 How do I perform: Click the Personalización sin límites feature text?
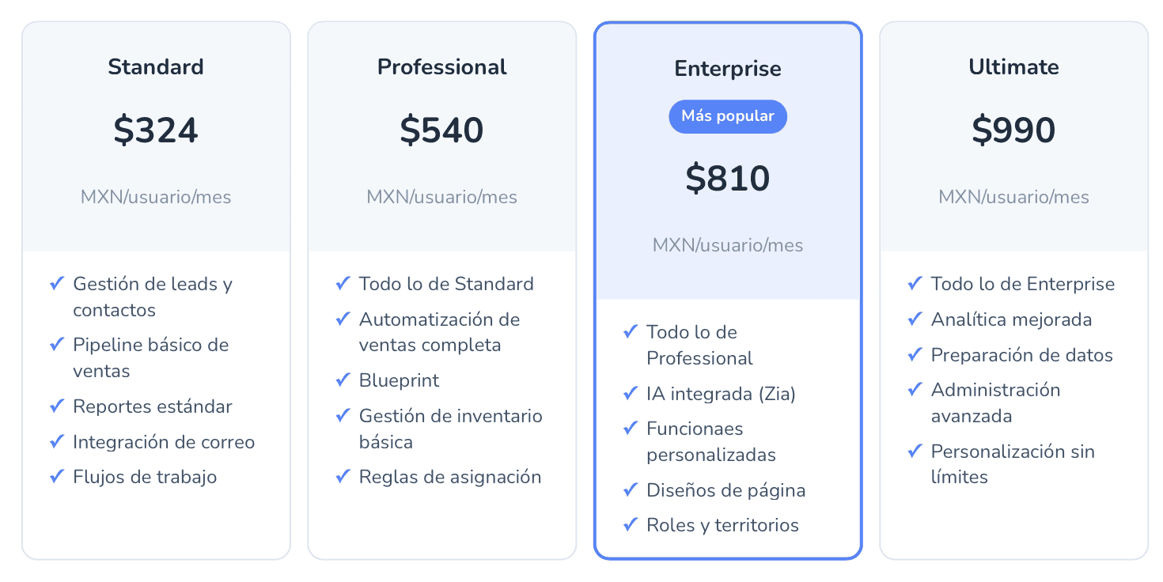(1013, 464)
